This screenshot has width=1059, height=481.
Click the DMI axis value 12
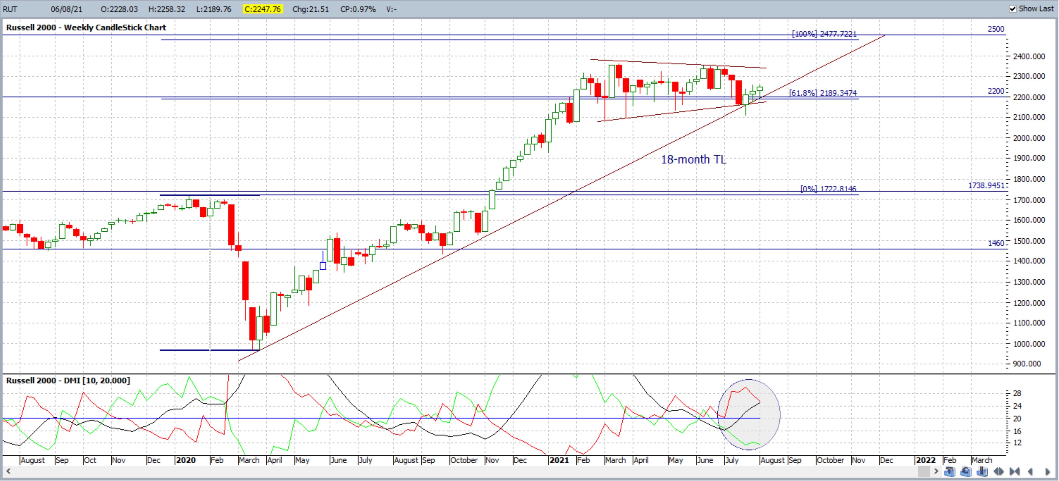(1017, 443)
